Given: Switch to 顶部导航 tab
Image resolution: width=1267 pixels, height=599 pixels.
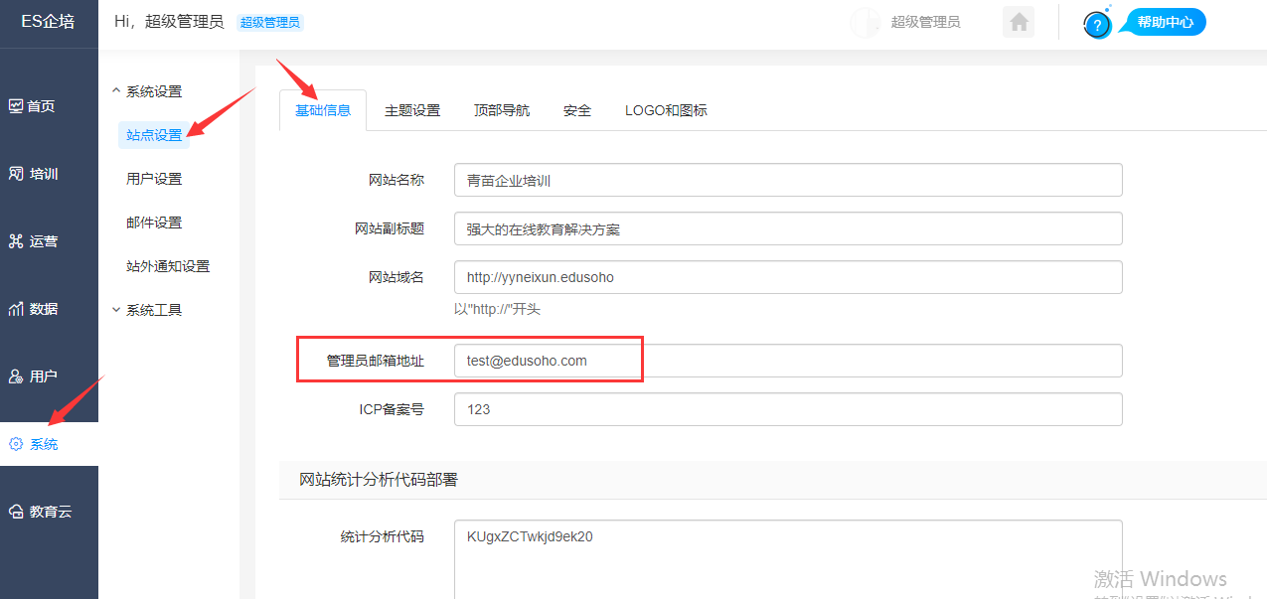Looking at the screenshot, I should click(502, 110).
